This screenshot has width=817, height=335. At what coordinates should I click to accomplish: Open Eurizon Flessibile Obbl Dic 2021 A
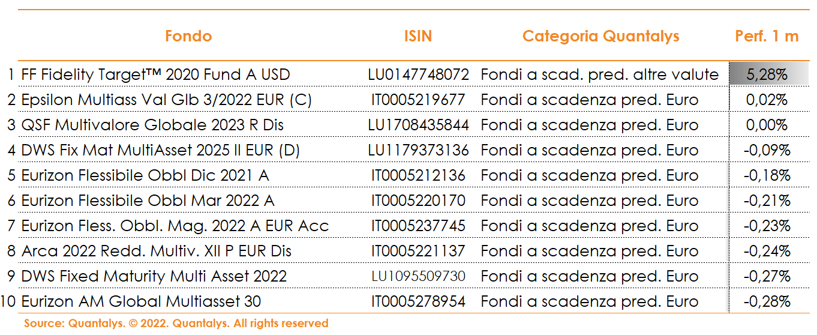point(145,175)
